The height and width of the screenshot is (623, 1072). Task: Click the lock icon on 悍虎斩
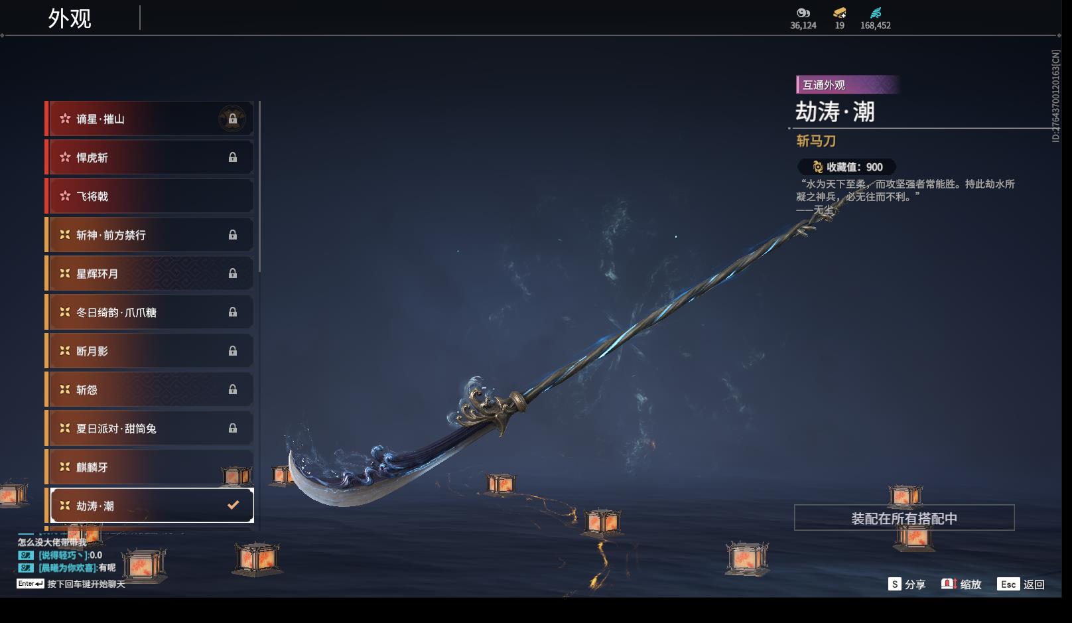(x=232, y=157)
